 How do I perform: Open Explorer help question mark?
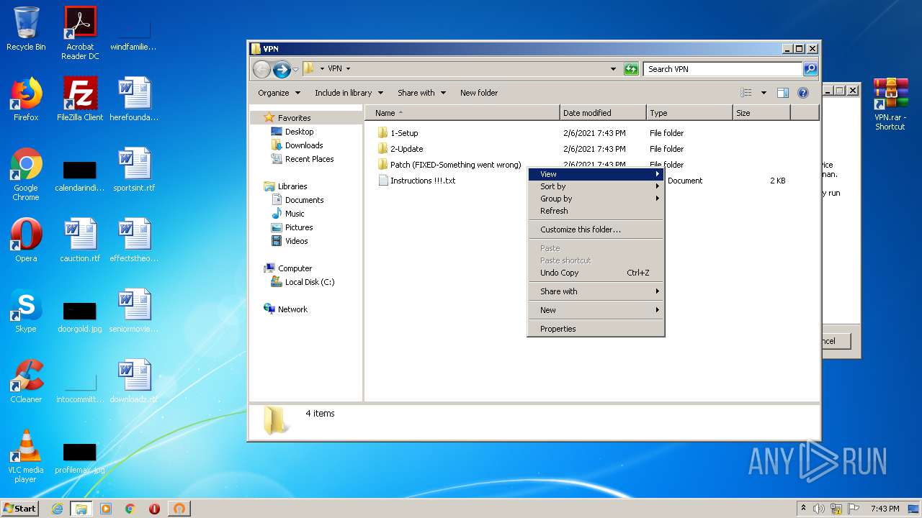point(803,93)
